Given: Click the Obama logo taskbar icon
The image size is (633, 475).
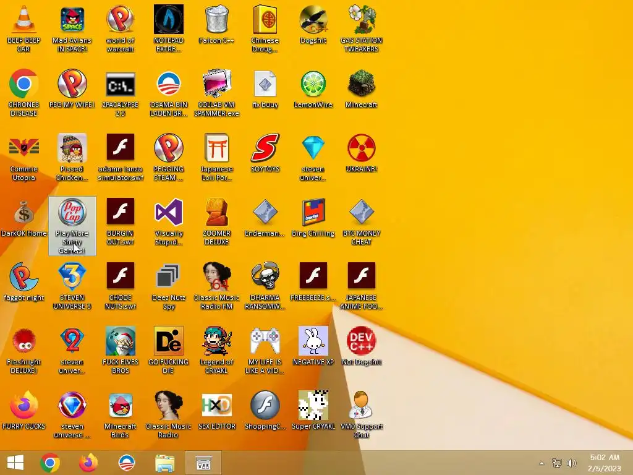Looking at the screenshot, I should pos(126,463).
